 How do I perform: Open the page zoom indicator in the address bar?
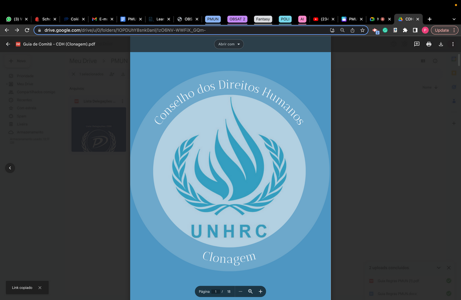(342, 30)
